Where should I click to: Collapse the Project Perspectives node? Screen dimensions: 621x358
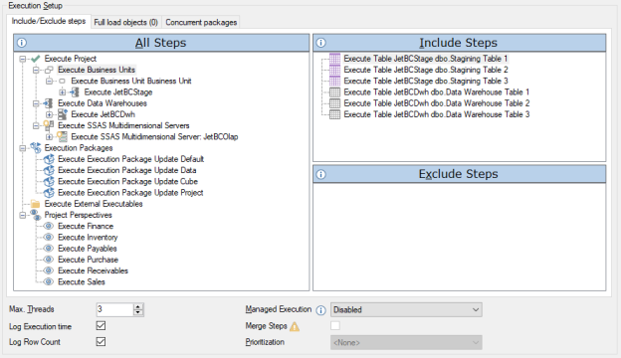tap(23, 215)
